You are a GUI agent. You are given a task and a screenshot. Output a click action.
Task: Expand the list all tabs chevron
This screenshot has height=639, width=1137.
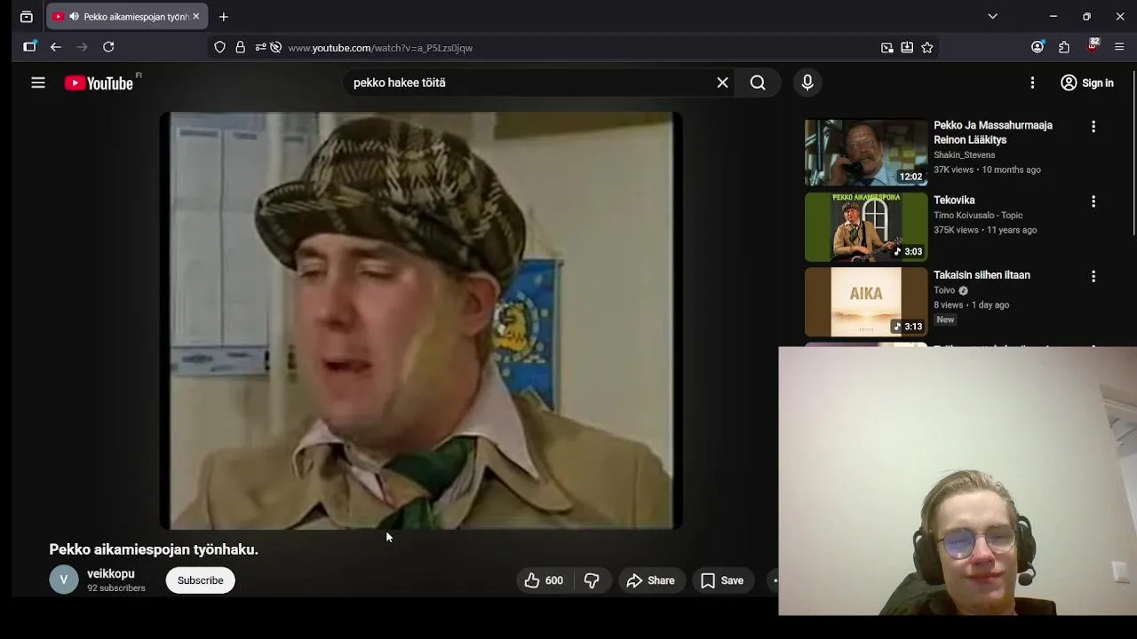(x=993, y=17)
